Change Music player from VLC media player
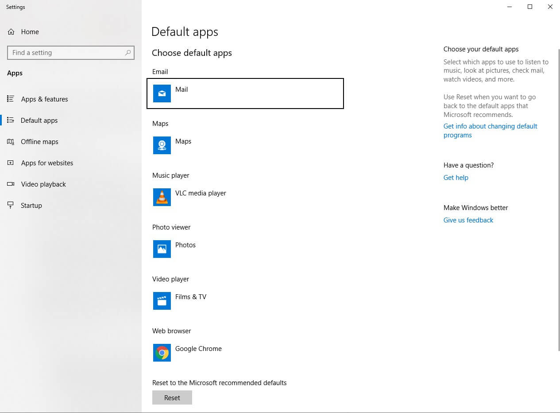The height and width of the screenshot is (413, 560). click(x=245, y=197)
